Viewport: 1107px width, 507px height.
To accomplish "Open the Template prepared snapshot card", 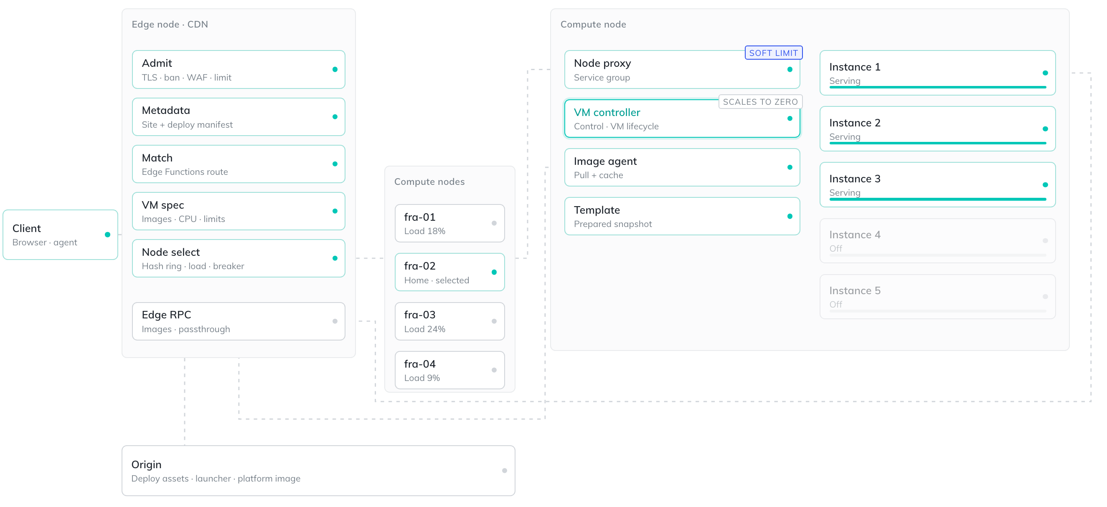I will [x=682, y=217].
